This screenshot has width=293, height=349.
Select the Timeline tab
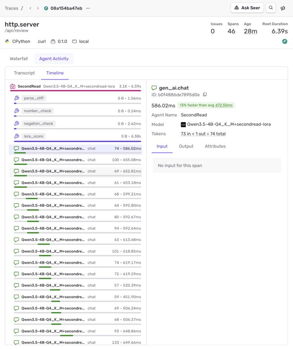pyautogui.click(x=55, y=73)
